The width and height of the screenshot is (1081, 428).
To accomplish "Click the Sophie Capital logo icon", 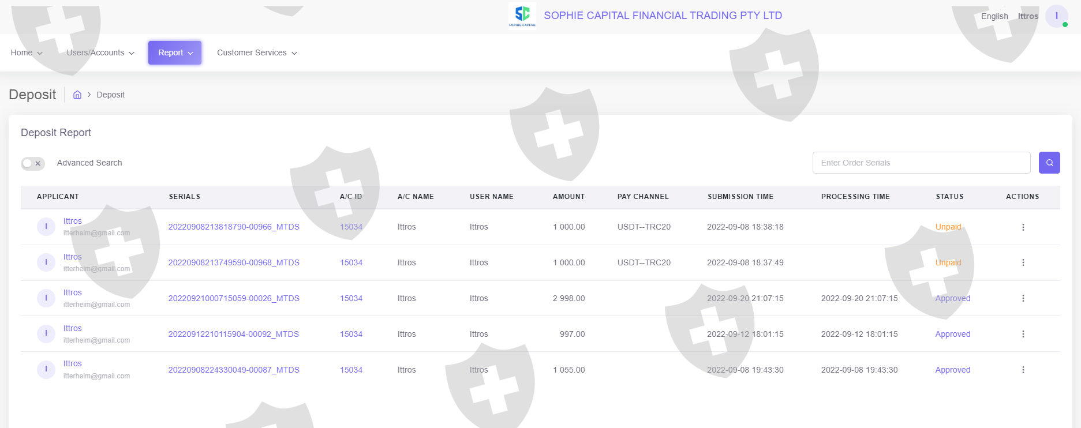I will tap(522, 15).
